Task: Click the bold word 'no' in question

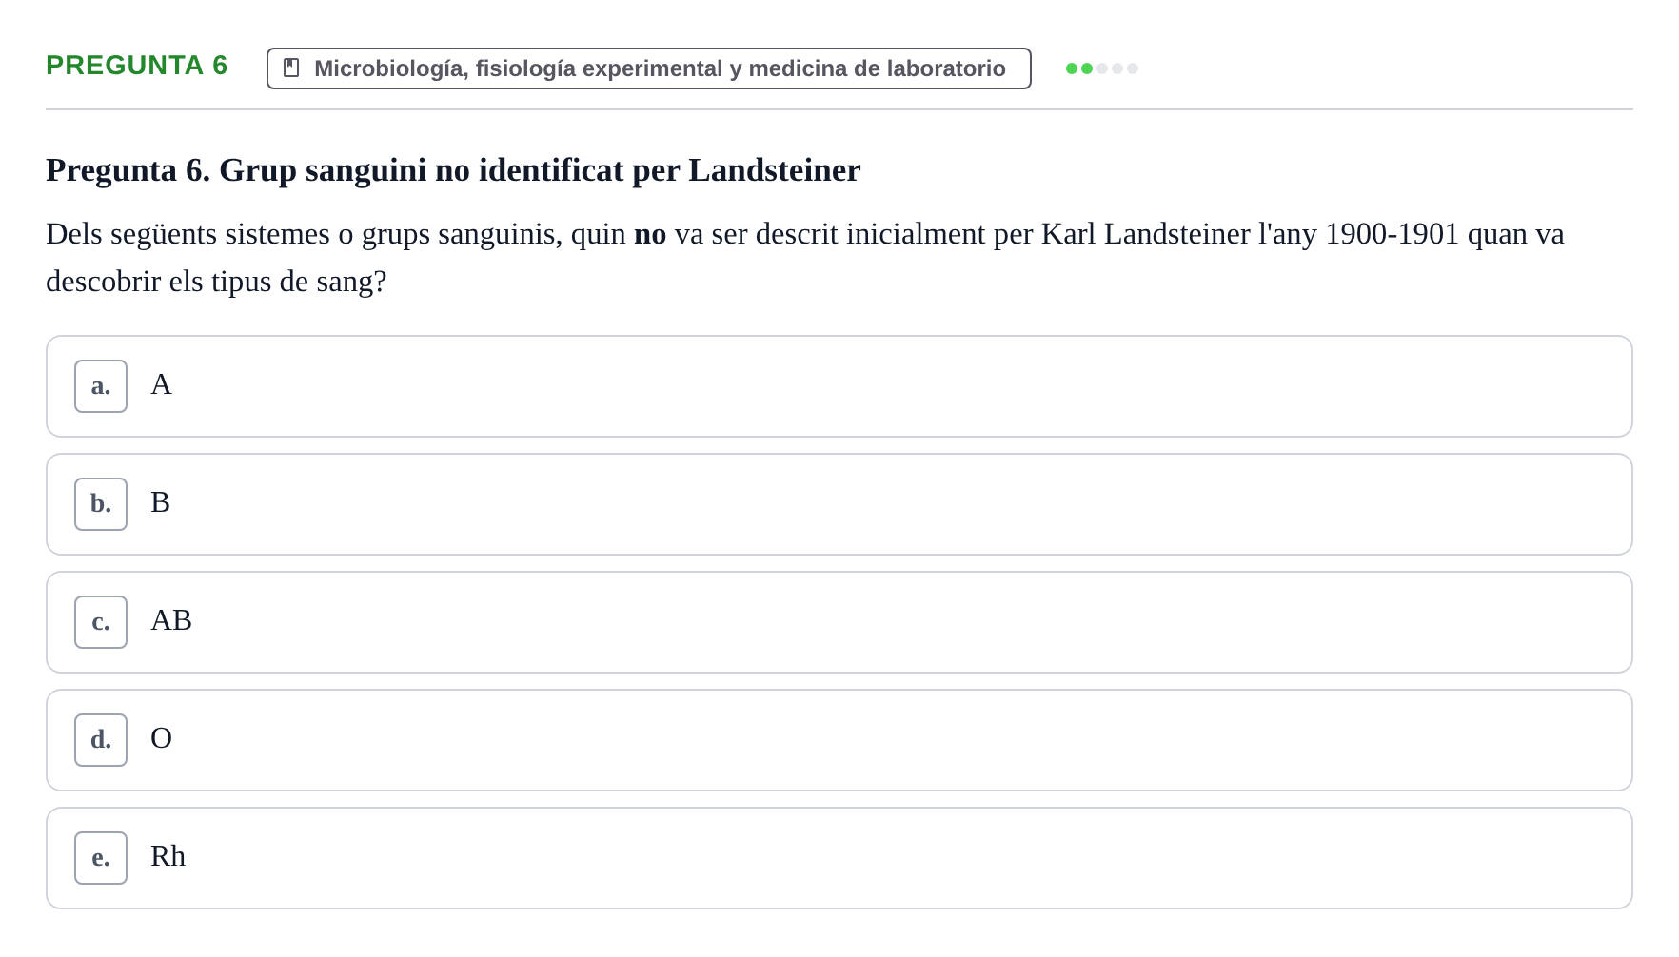Action: [650, 234]
